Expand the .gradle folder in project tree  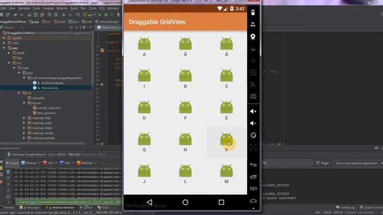click(4, 38)
